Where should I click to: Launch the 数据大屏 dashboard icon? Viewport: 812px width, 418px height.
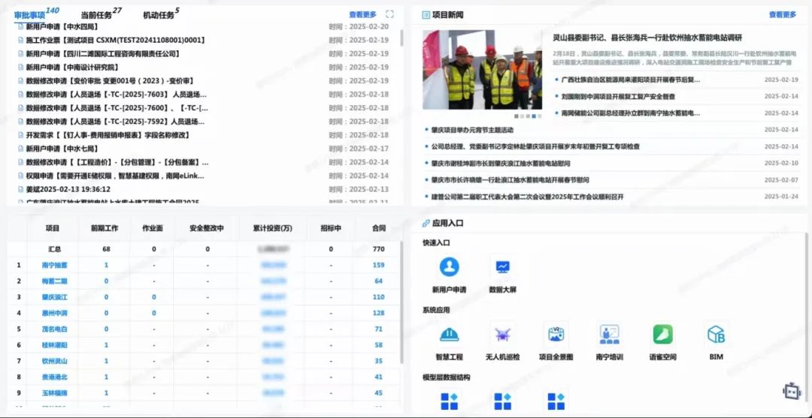[502, 268]
